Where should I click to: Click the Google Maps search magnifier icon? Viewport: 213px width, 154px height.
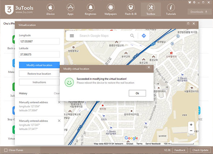(x=132, y=36)
